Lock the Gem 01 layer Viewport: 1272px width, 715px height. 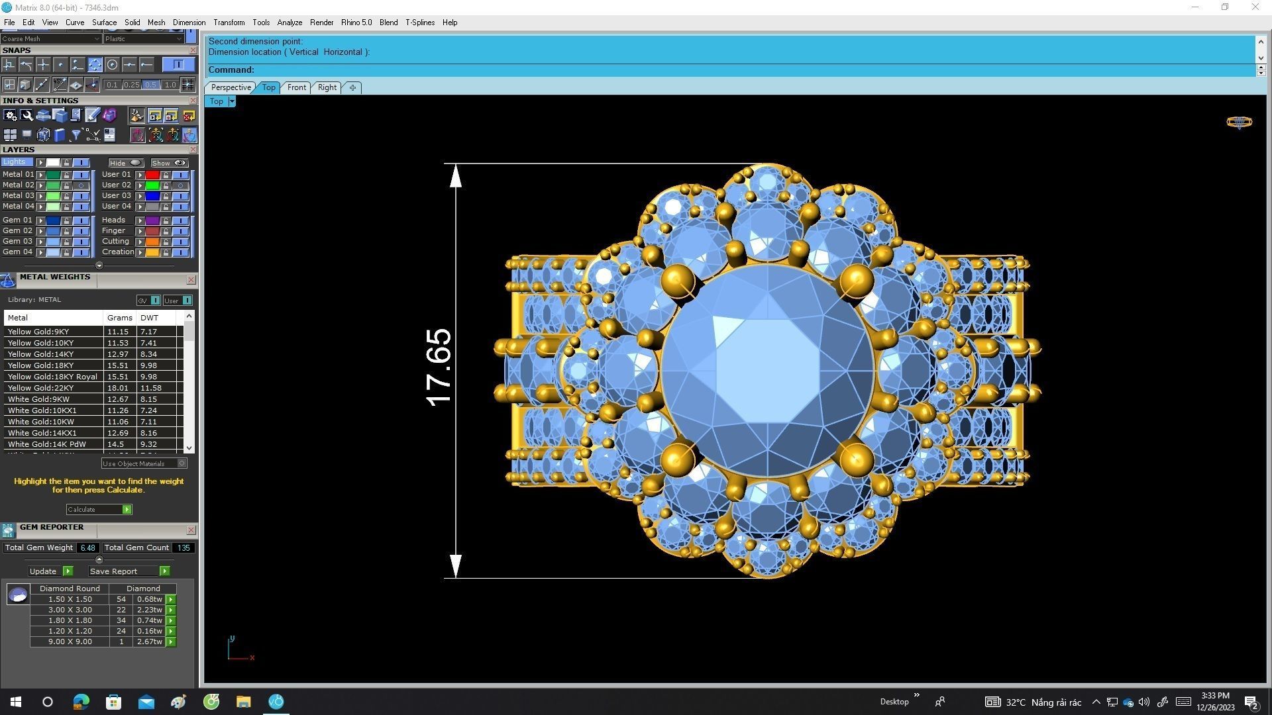66,220
